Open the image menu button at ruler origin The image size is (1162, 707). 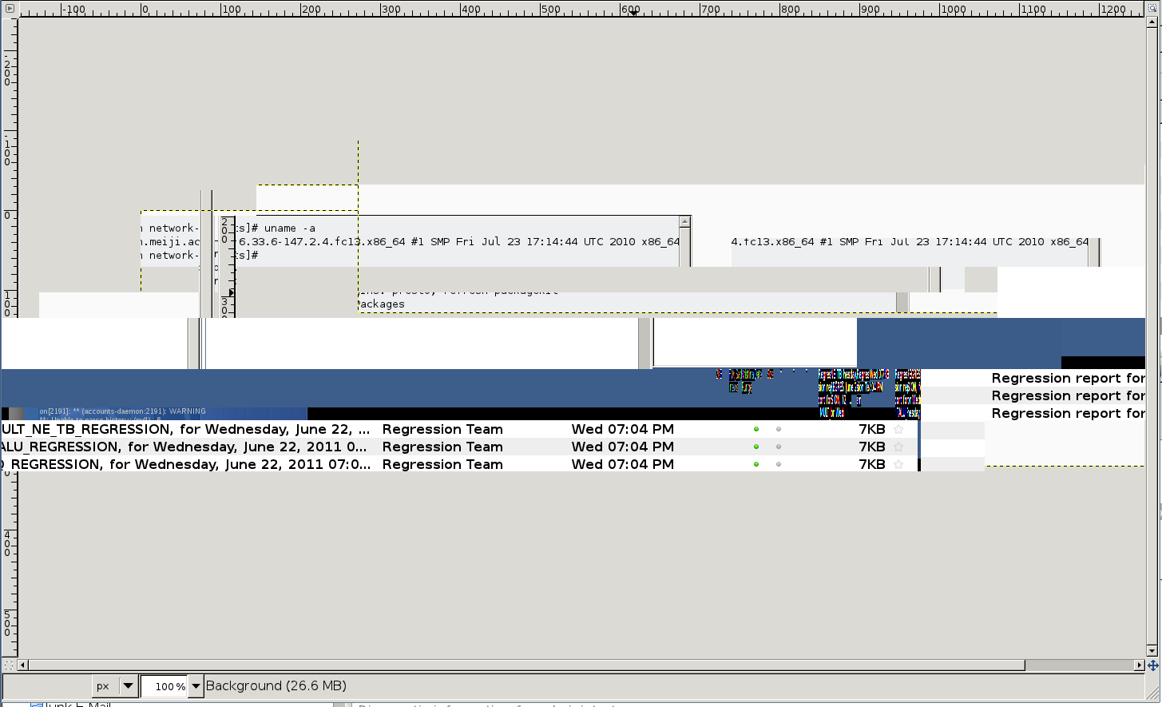[x=9, y=9]
